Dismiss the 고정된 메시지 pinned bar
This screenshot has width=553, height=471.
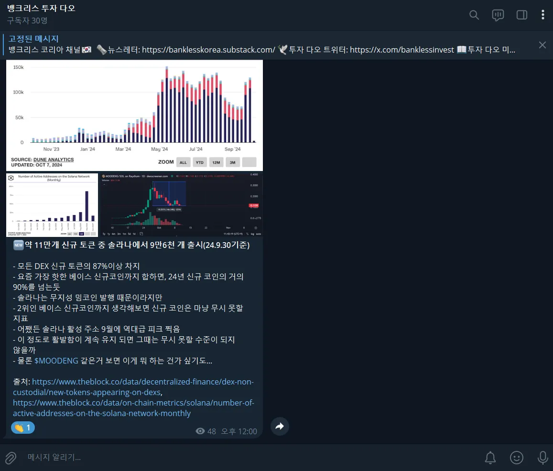tap(542, 44)
